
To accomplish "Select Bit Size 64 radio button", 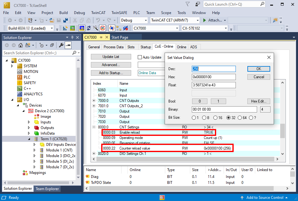I will click(x=240, y=118).
